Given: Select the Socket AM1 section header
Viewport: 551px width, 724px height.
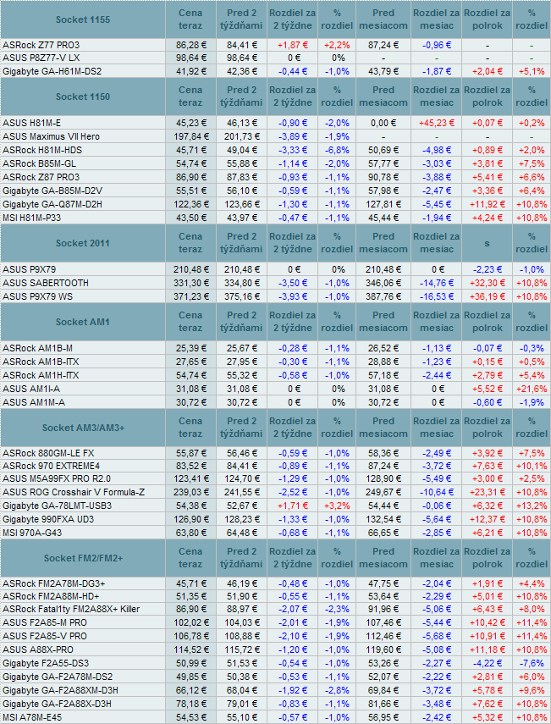Looking at the screenshot, I should [83, 322].
